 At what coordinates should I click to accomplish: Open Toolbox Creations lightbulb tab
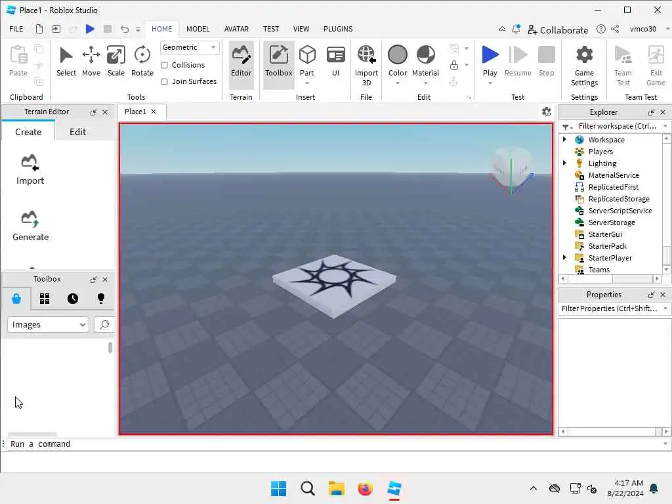coord(100,299)
